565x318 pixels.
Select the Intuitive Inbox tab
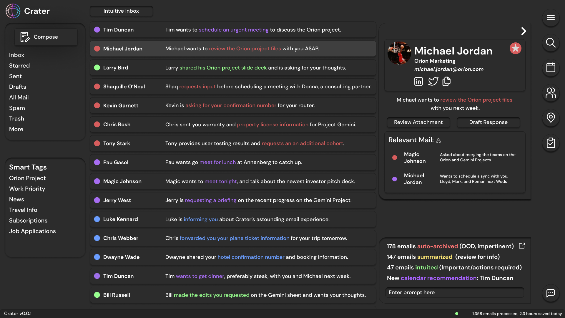121,11
